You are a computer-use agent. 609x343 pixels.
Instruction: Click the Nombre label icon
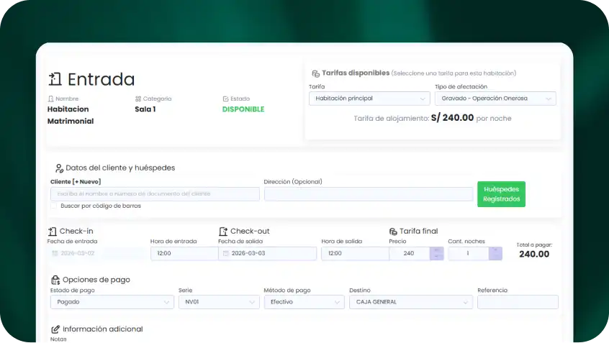(x=50, y=99)
